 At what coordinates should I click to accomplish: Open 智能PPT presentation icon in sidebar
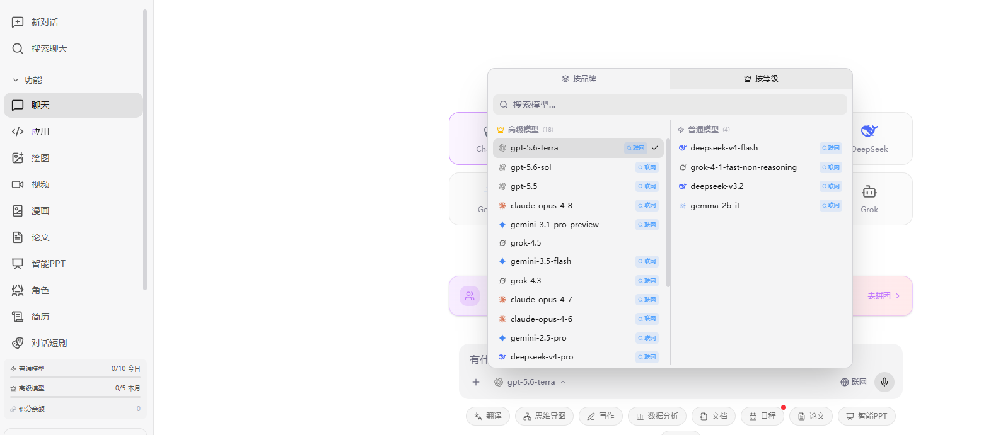click(18, 264)
